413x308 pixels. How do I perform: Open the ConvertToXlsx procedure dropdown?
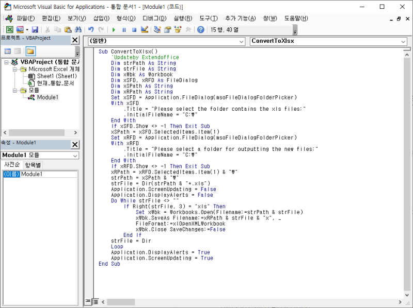[x=403, y=41]
